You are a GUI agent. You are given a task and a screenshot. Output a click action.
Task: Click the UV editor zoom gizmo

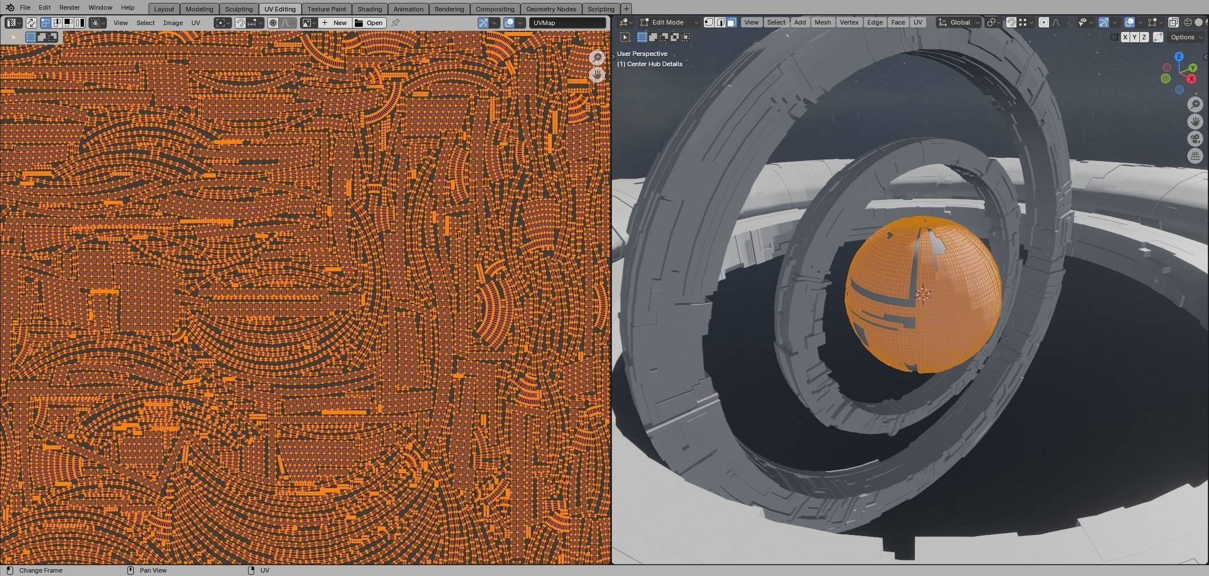tap(597, 57)
